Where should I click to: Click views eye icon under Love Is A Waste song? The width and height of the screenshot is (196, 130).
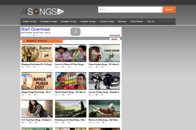pos(56,67)
